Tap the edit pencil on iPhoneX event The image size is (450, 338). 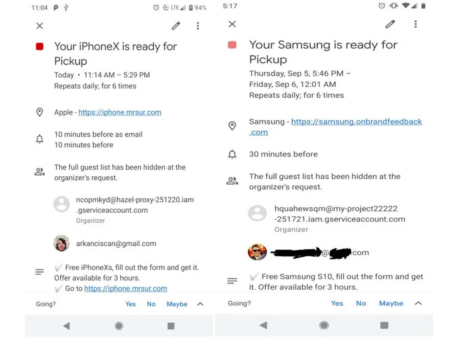[176, 26]
